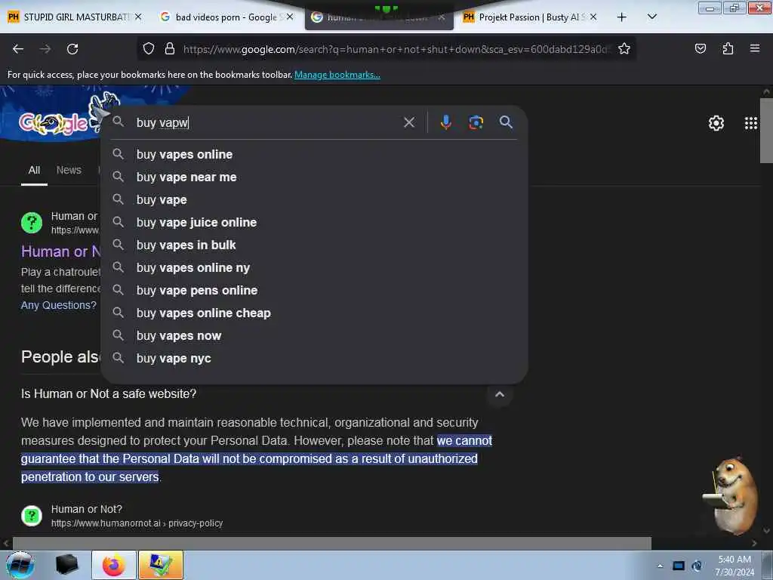Click the warning-sign taskbar app icon
773x580 pixels.
pyautogui.click(x=161, y=565)
